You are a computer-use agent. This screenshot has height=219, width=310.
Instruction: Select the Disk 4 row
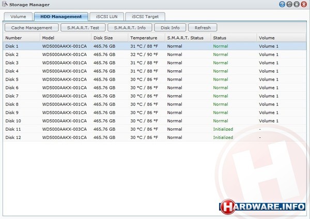(x=155, y=71)
